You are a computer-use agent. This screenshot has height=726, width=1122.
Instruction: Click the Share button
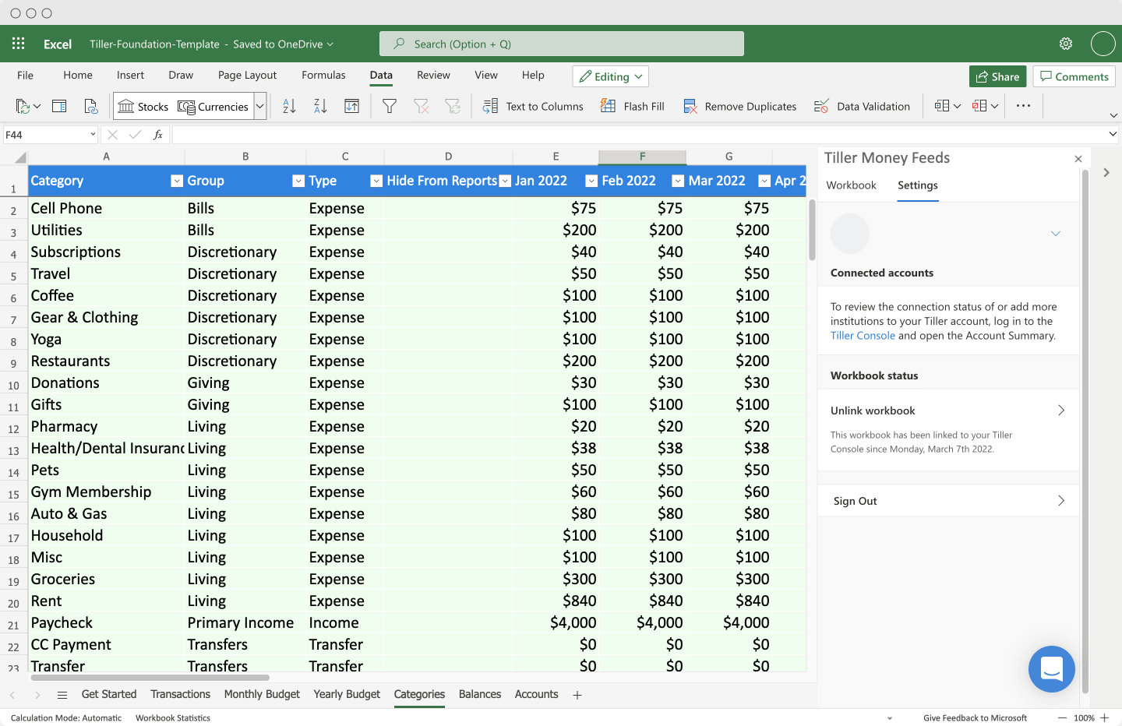coord(997,76)
